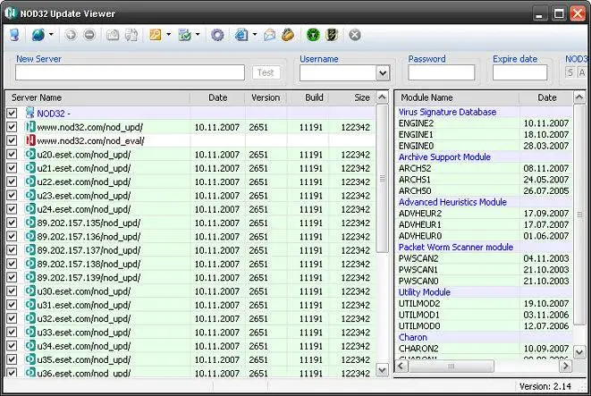Viewport: 591px width, 396px height.
Task: Click the open envelope mail icon
Action: click(269, 35)
